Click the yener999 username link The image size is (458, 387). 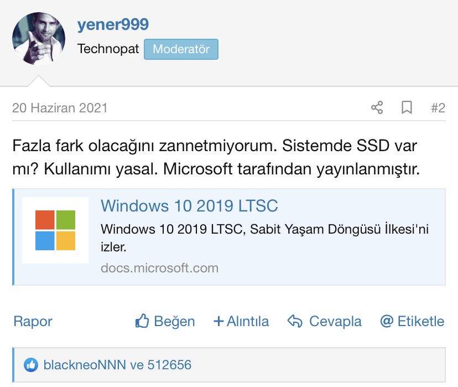point(113,24)
